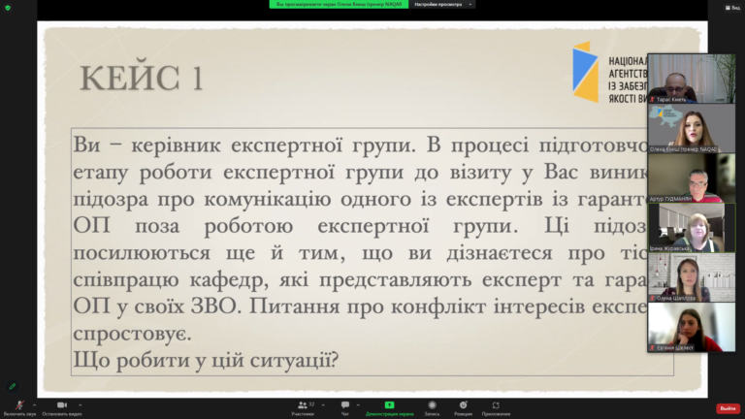Switch layout using the Вид button
Image resolution: width=745 pixels, height=419 pixels.
pos(734,7)
